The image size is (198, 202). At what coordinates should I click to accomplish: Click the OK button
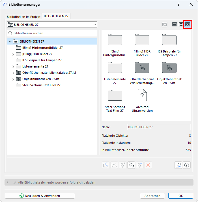(181, 196)
